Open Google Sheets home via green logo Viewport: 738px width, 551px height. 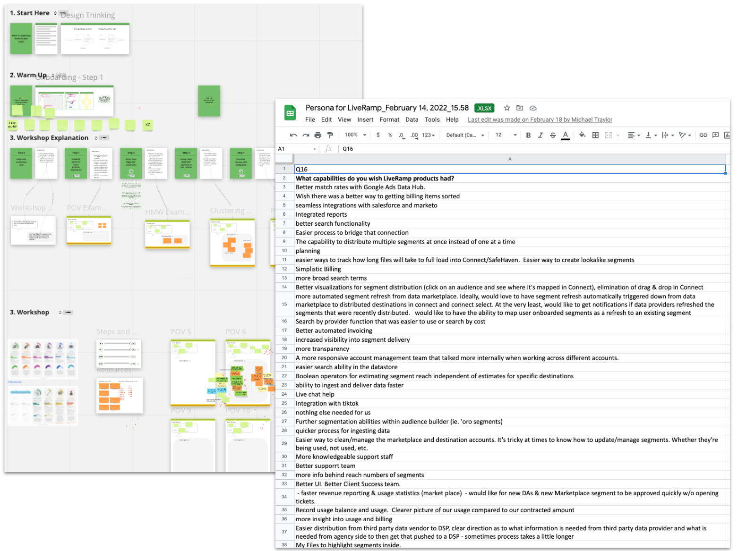point(290,113)
